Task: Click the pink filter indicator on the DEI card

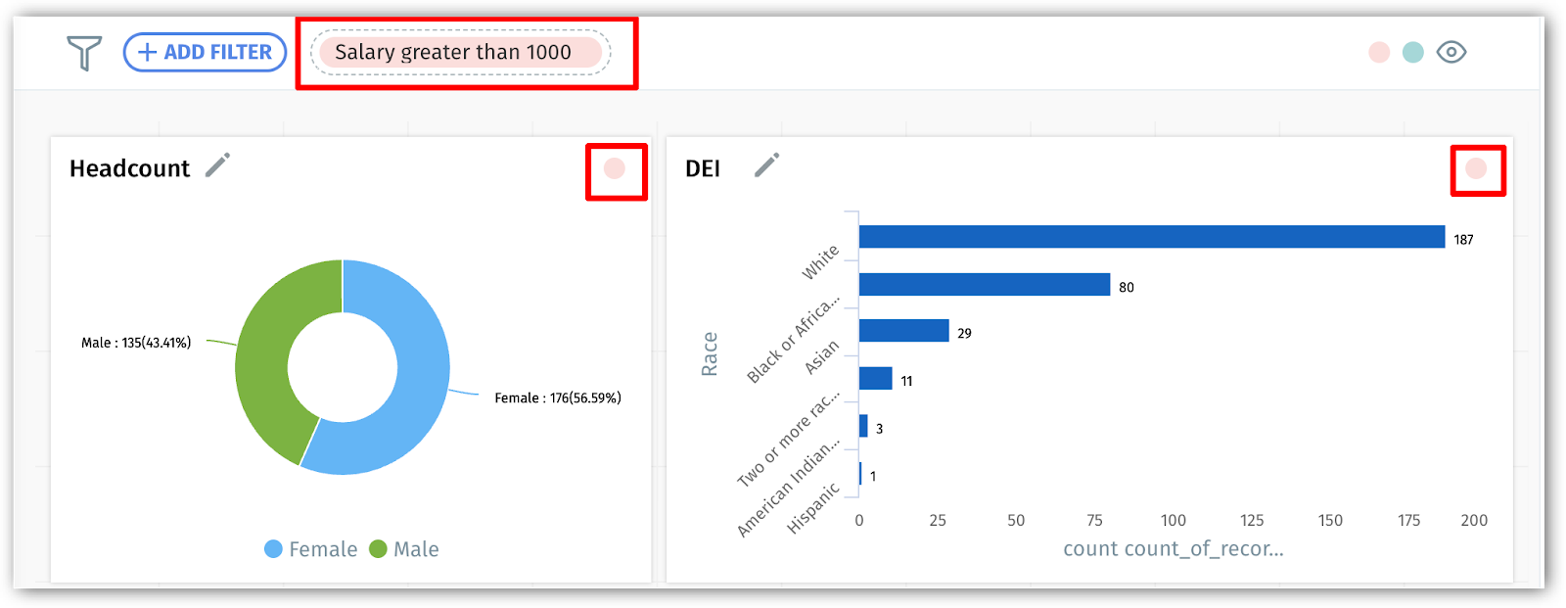Action: point(1476,168)
